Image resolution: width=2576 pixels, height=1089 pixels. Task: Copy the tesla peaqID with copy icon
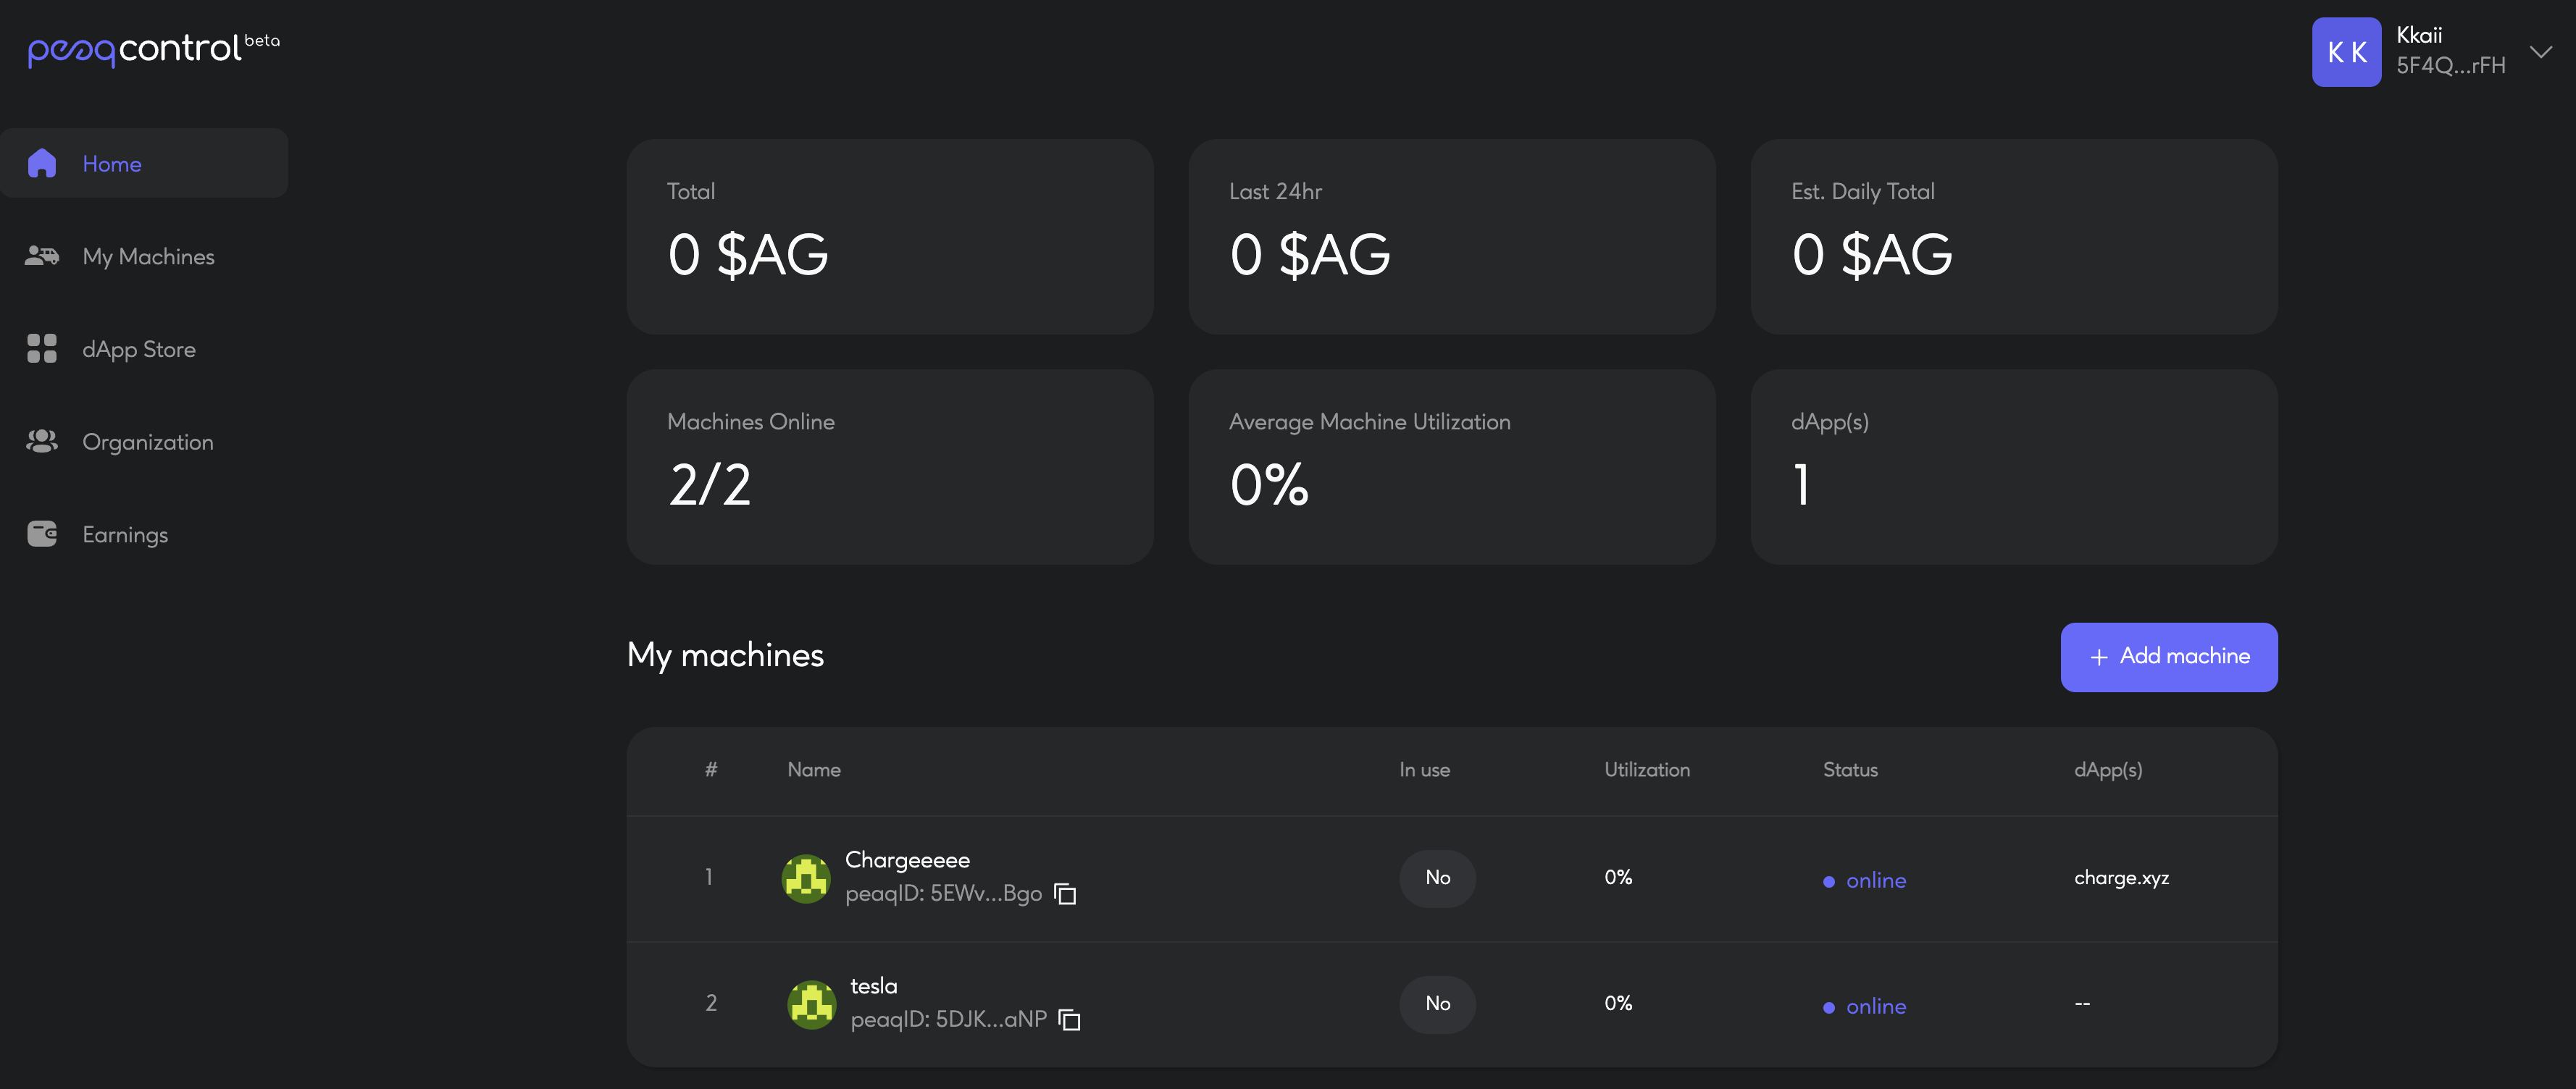1070,1020
